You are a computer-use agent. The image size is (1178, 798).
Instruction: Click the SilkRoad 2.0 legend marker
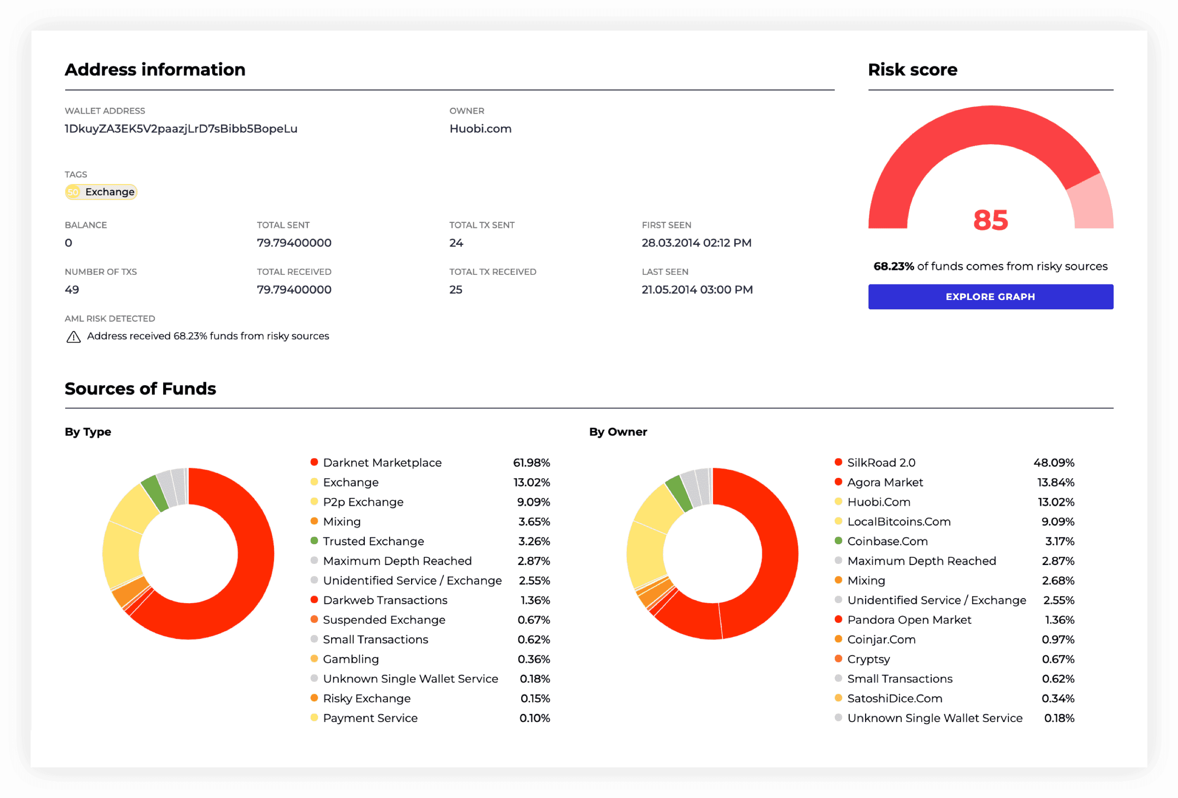click(x=839, y=463)
